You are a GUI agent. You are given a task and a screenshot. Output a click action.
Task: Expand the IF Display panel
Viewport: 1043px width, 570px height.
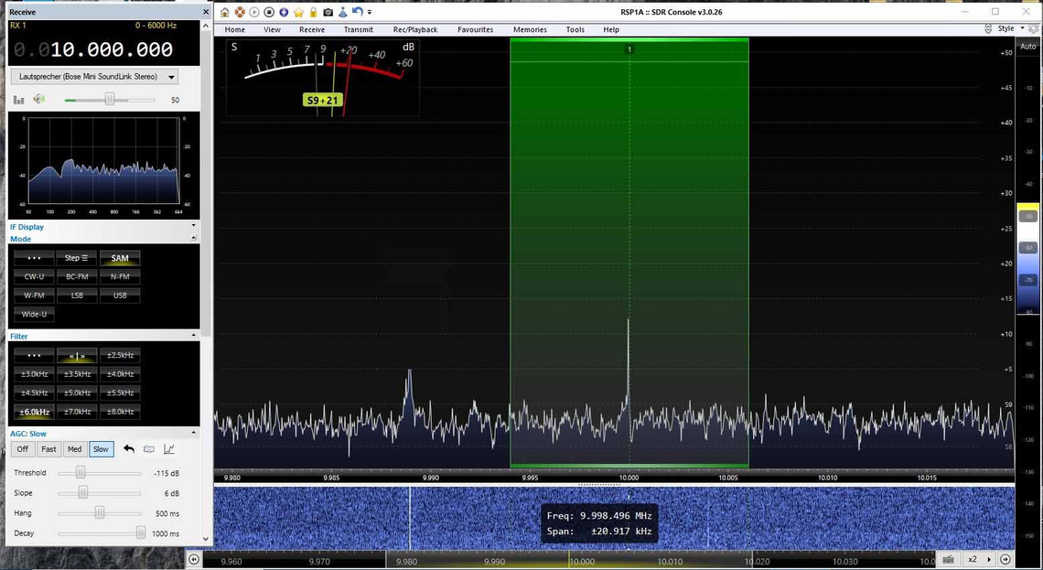194,226
